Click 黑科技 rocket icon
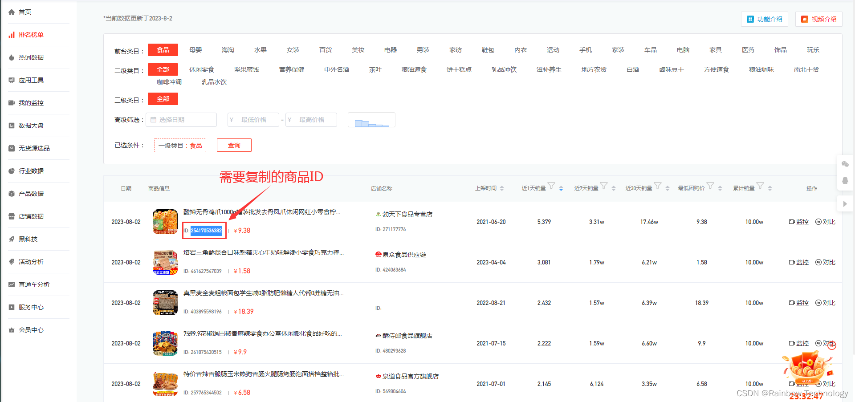 click(12, 239)
